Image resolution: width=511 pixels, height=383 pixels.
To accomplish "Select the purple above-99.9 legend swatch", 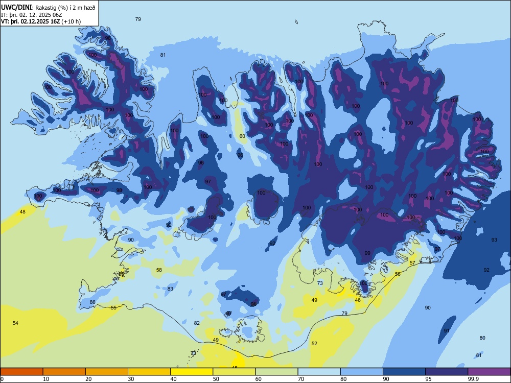I will click(489, 372).
